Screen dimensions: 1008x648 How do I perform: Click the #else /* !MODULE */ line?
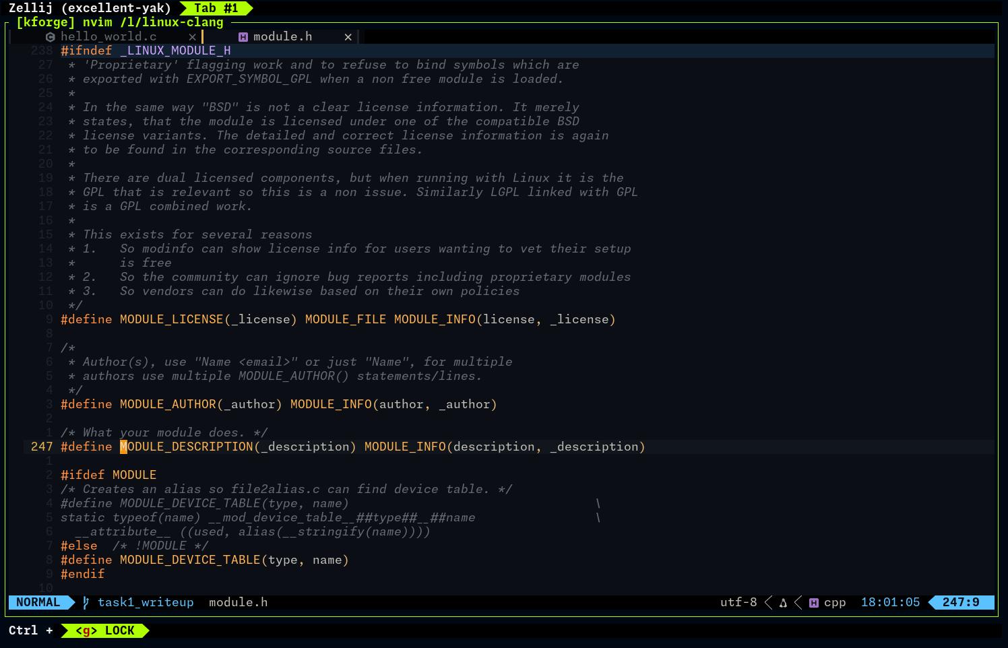point(134,546)
